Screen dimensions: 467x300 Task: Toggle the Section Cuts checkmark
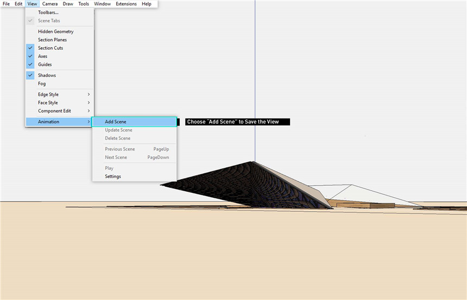[x=51, y=48]
